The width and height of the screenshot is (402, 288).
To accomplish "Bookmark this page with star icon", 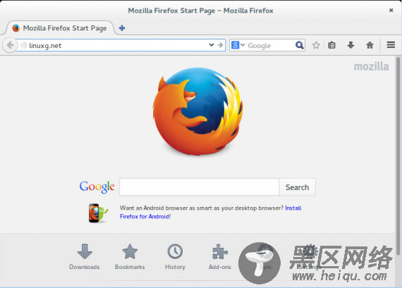I will point(316,45).
